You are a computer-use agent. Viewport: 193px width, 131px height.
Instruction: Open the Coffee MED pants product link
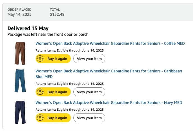110,43
